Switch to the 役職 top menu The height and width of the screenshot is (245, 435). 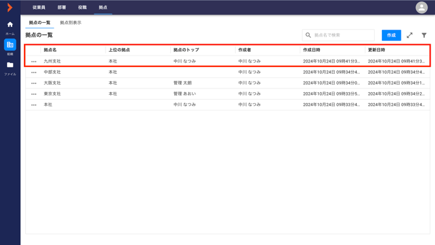click(82, 8)
